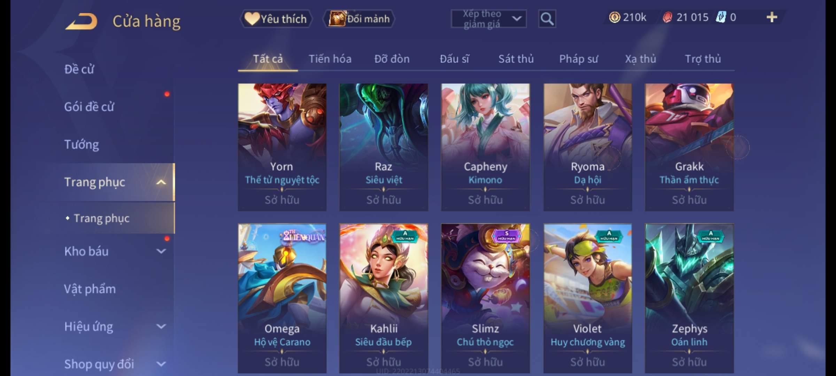Go to Tướng in sidebar
The height and width of the screenshot is (376, 836).
pos(82,144)
